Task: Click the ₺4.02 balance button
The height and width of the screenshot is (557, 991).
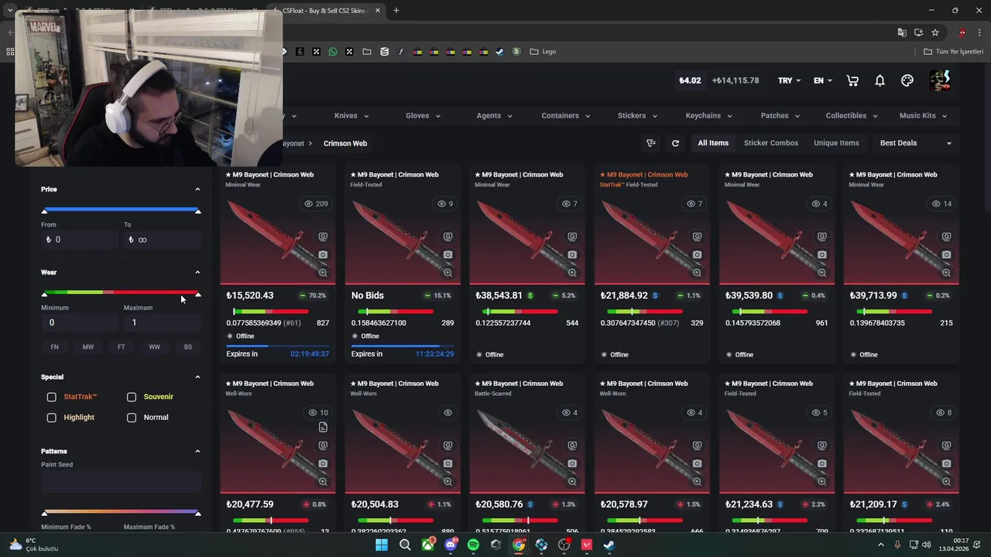Action: tap(690, 80)
